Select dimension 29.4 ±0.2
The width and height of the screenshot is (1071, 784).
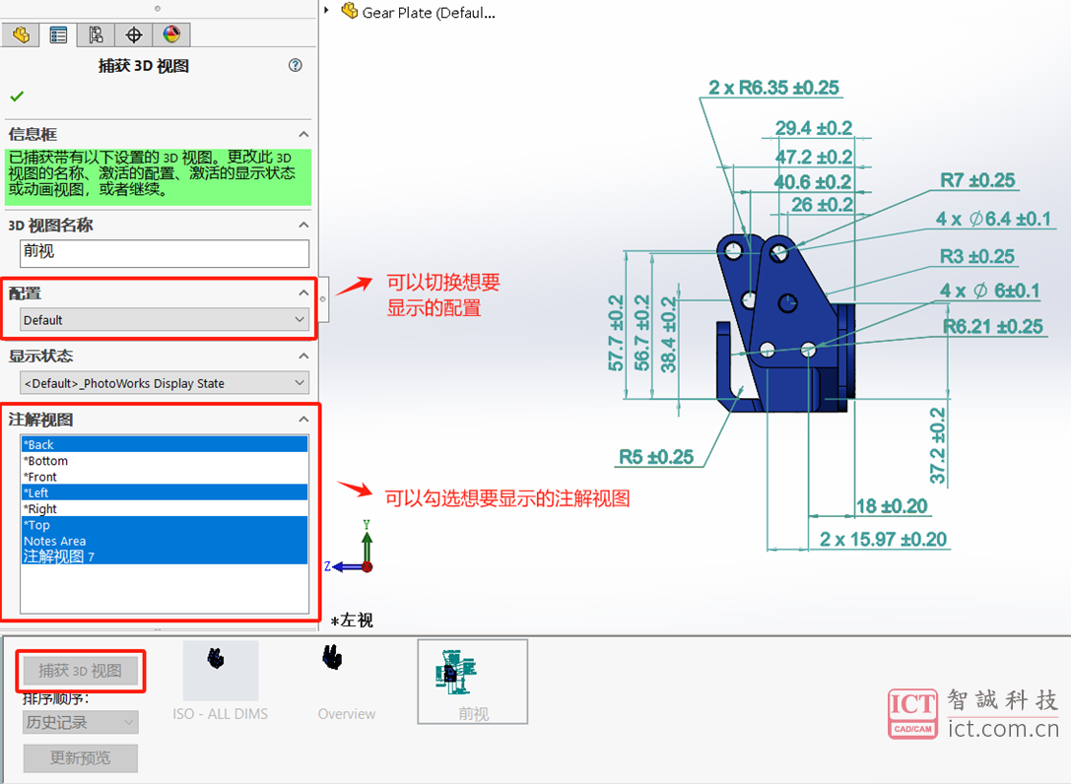pos(814,128)
